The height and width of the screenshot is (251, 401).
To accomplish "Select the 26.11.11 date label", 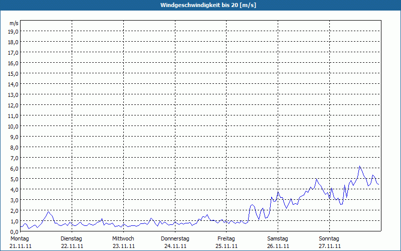I will click(x=278, y=246).
